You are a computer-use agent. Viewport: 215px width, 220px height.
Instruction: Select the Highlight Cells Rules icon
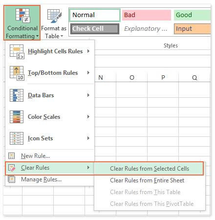tap(17, 51)
